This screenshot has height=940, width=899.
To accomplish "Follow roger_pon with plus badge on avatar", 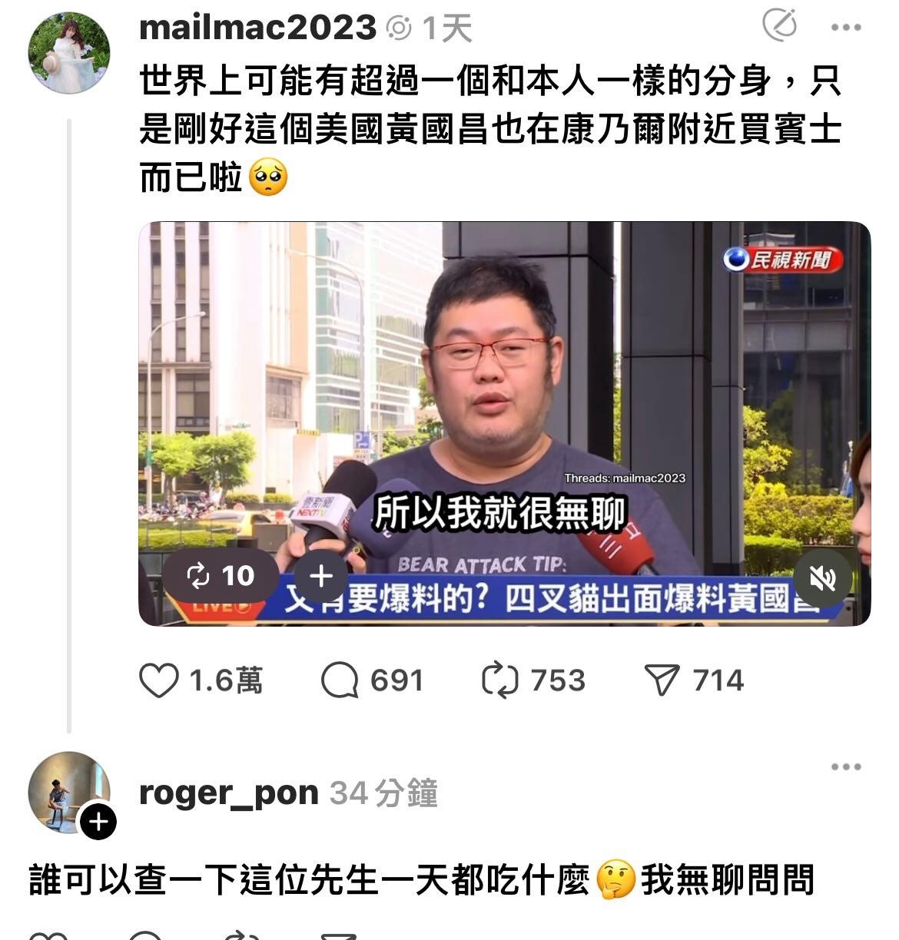I will pyautogui.click(x=98, y=822).
